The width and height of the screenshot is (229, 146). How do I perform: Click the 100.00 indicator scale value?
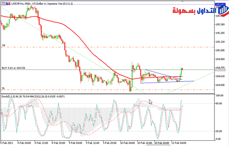[219, 95]
